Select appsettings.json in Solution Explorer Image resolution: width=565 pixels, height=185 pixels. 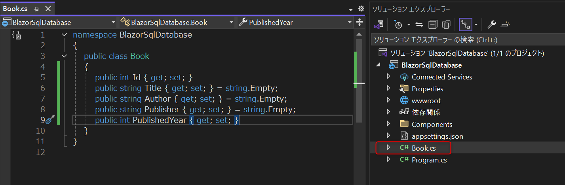tap(437, 136)
